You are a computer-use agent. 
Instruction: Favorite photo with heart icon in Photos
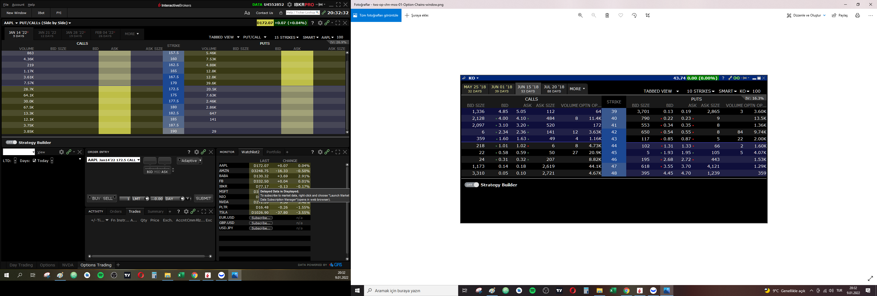click(621, 15)
